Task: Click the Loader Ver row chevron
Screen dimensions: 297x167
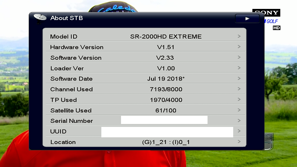Action: coord(239,68)
